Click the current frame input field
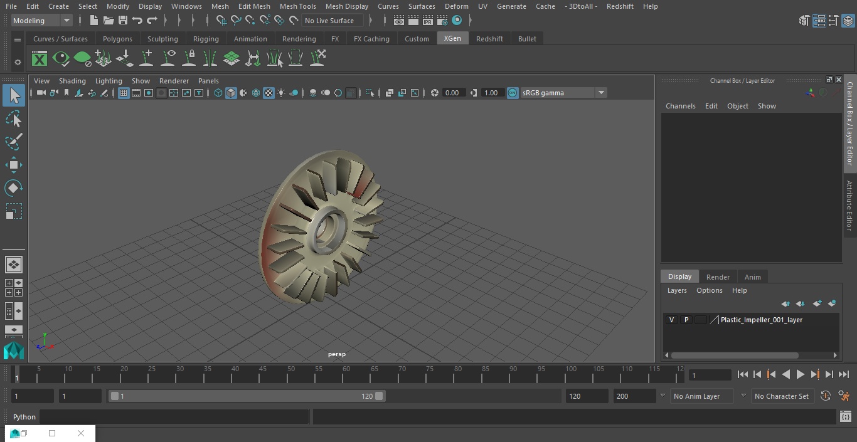 (x=710, y=375)
